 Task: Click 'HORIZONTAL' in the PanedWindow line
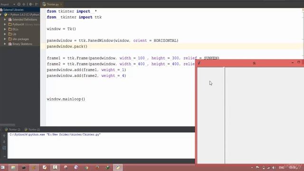click(x=165, y=40)
